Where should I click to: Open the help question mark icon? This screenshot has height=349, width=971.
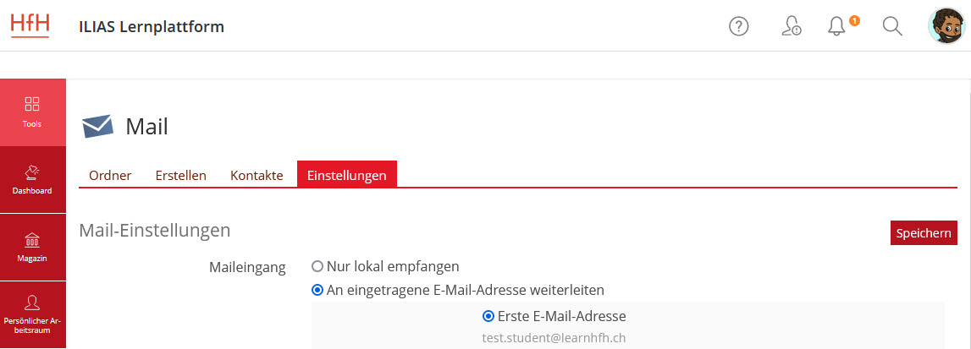pyautogui.click(x=739, y=26)
